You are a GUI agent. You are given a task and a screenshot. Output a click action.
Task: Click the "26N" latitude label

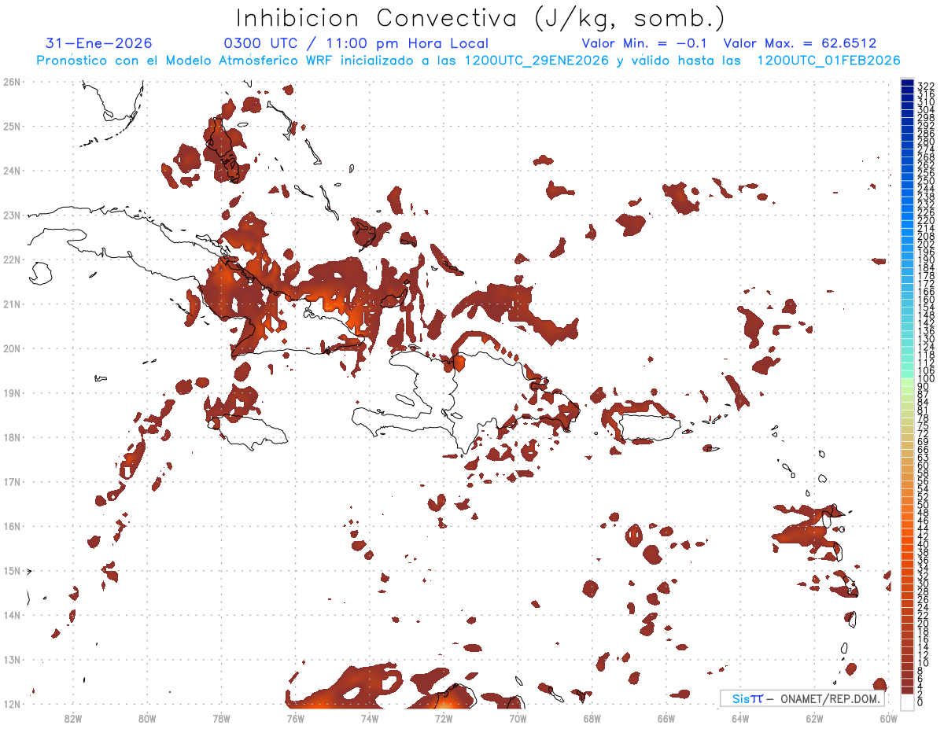11,82
